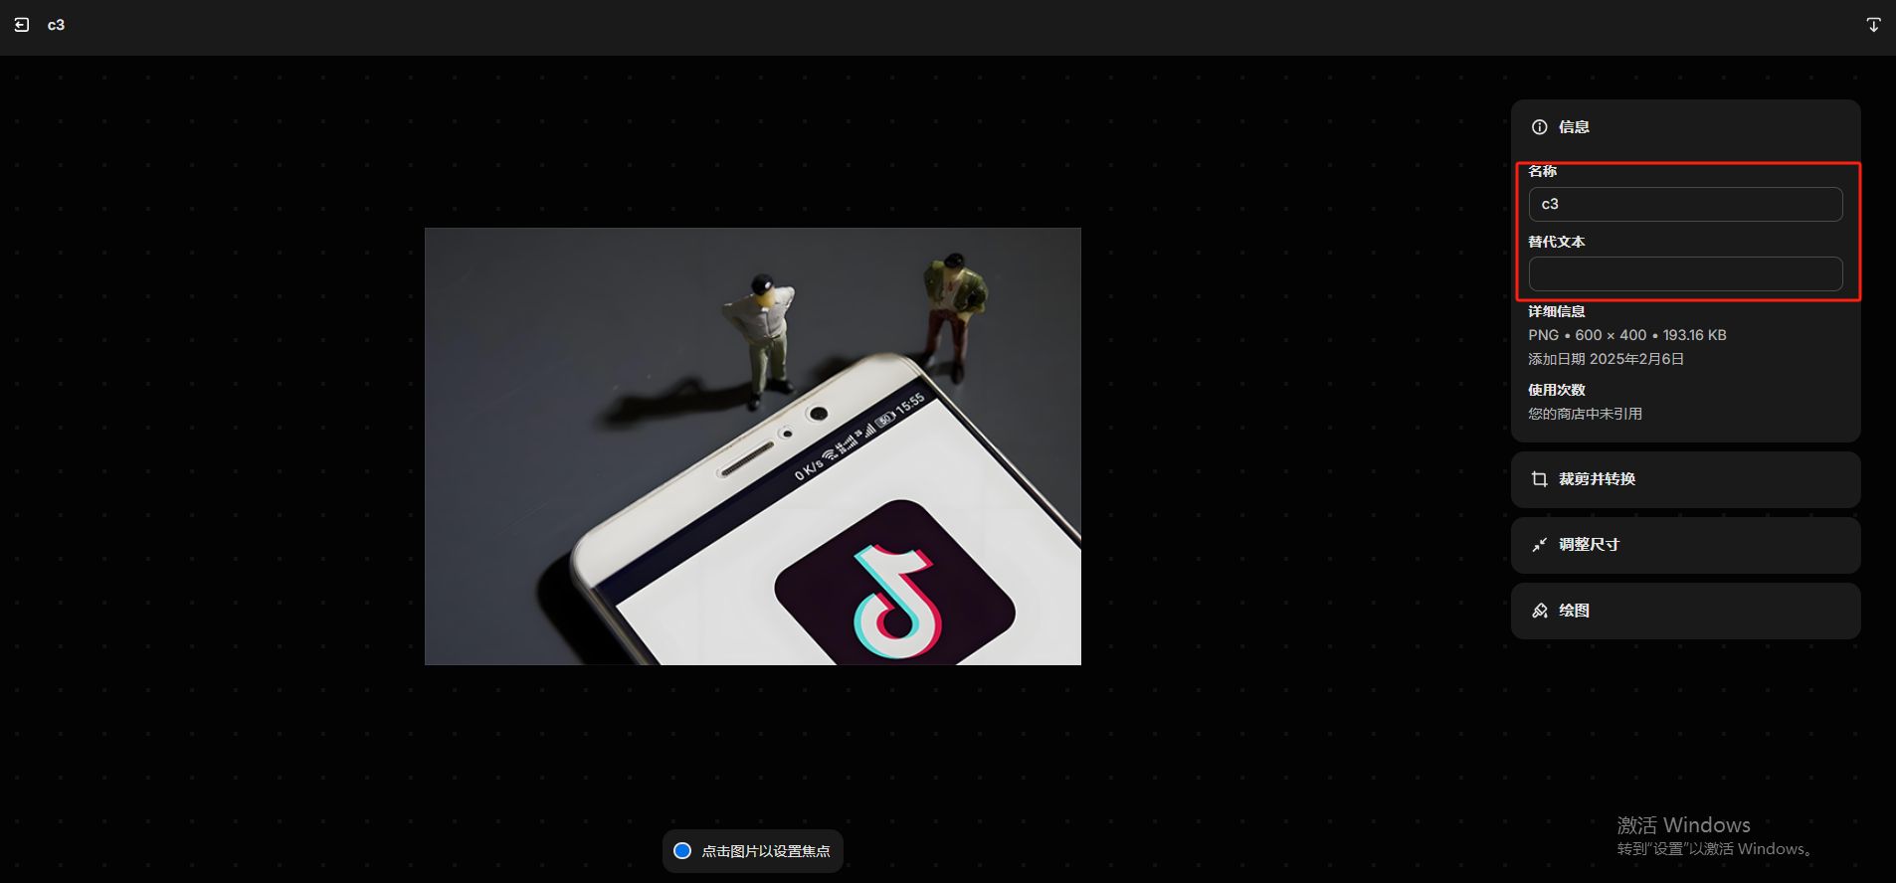Collapse the 信息 panel header
Image resolution: width=1896 pixels, height=883 pixels.
[1685, 126]
